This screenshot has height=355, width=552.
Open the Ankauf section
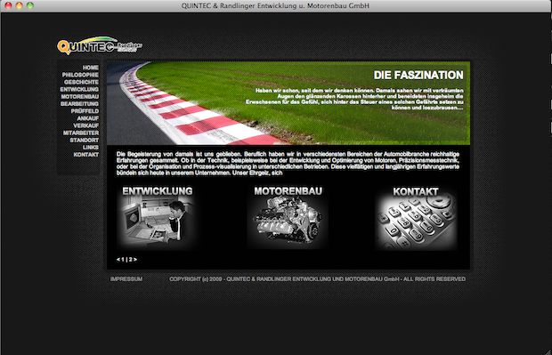[87, 118]
